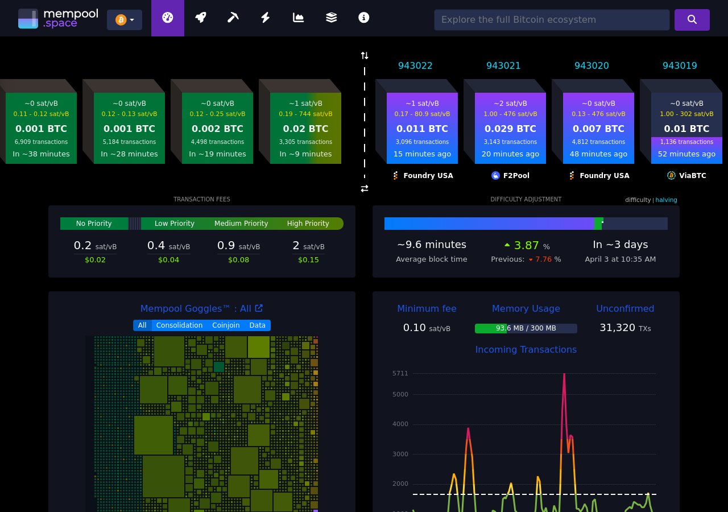Click the ecosystem search input field

[552, 20]
